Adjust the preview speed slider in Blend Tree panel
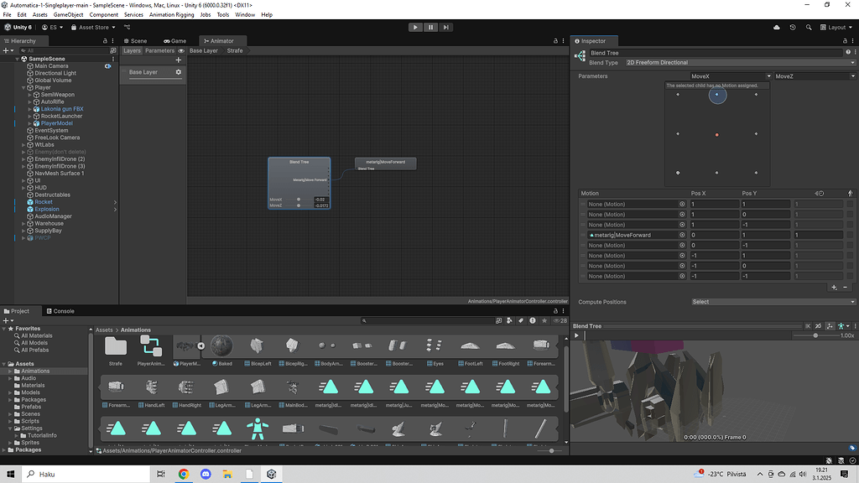859x483 pixels. (815, 335)
